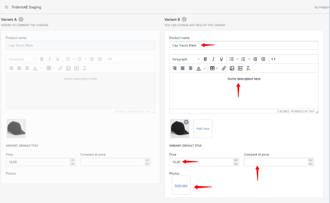Open the info icon beside Variant B
330x203 pixels.
pyautogui.click(x=184, y=19)
